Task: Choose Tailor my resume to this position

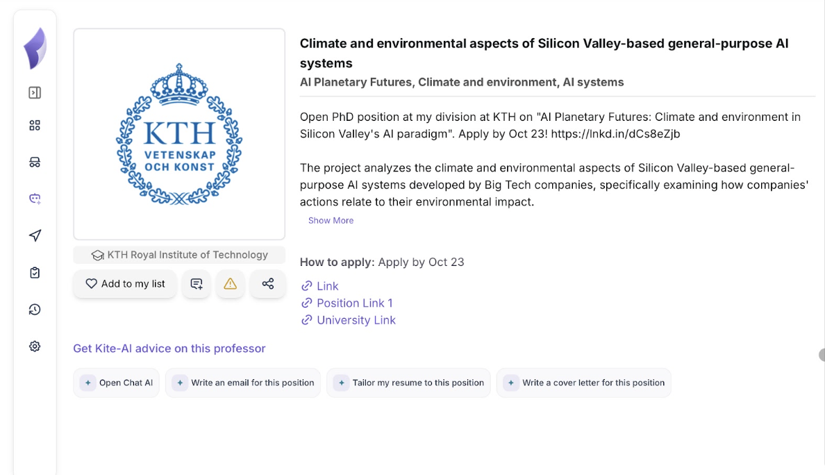Action: coord(409,383)
